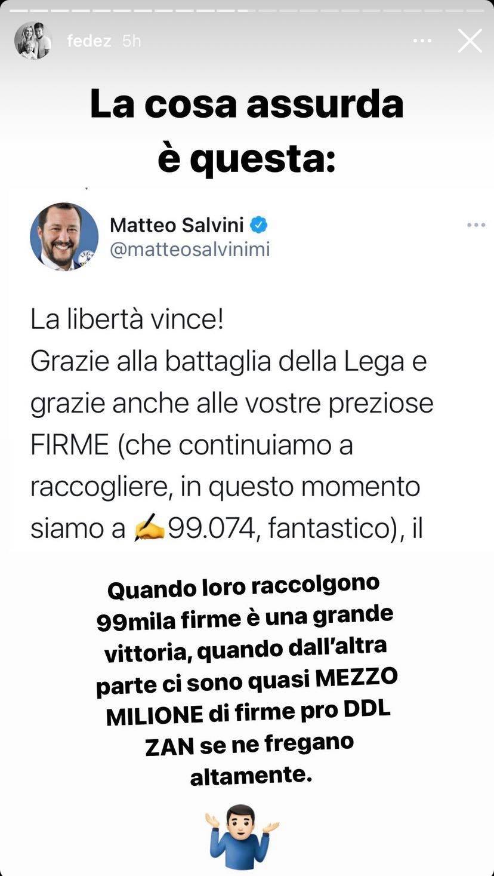Tap the 5h story timestamp

131,41
